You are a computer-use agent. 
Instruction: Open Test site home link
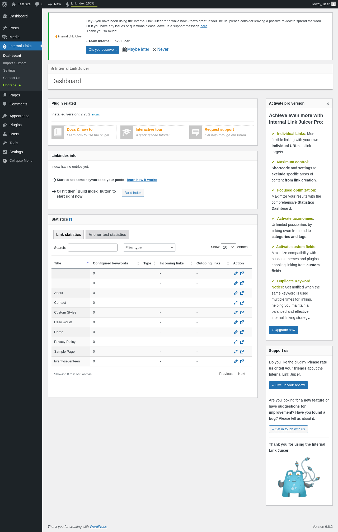click(x=21, y=4)
